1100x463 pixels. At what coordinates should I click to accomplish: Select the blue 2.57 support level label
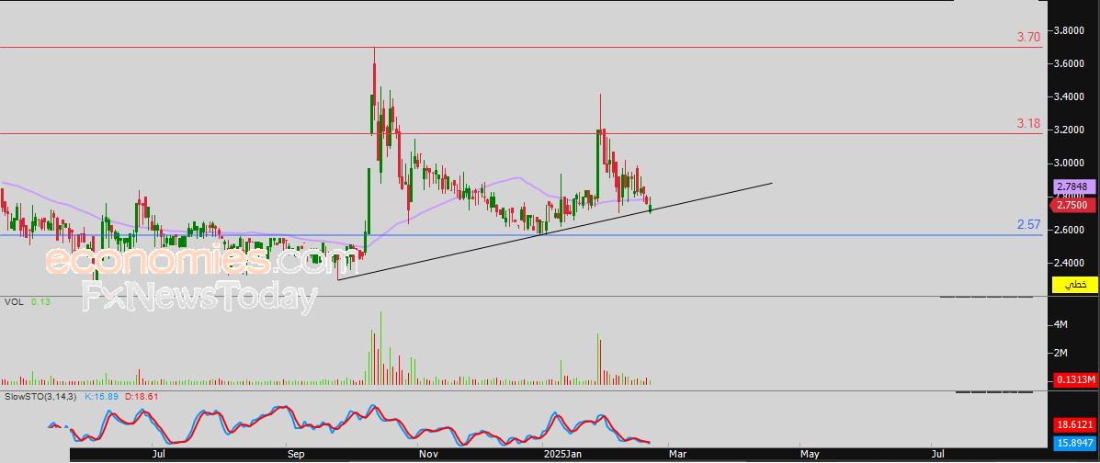point(1028,224)
